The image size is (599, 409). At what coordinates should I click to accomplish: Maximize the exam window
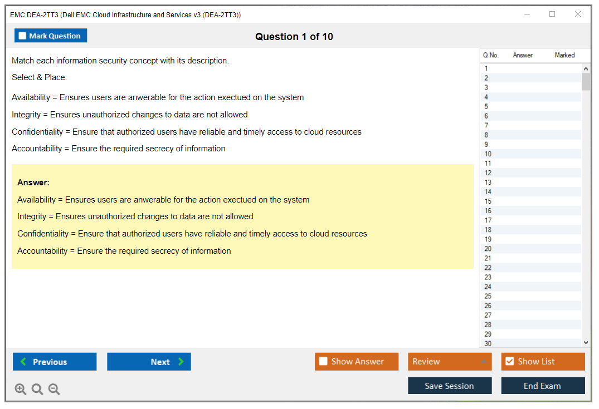click(552, 14)
